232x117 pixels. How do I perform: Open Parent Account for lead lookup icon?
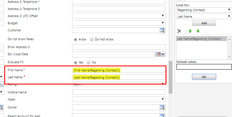[162, 115]
